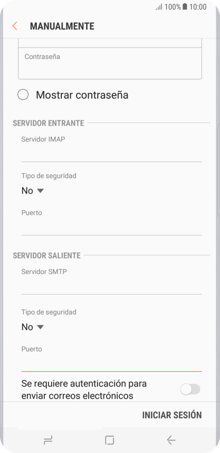The width and height of the screenshot is (220, 453).
Task: Focus the incoming server Puerto field
Action: 111,222
